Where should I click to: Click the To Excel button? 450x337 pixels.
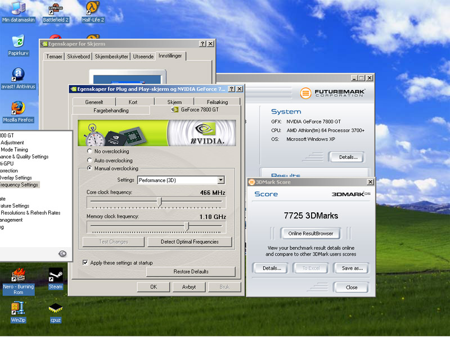click(x=311, y=268)
